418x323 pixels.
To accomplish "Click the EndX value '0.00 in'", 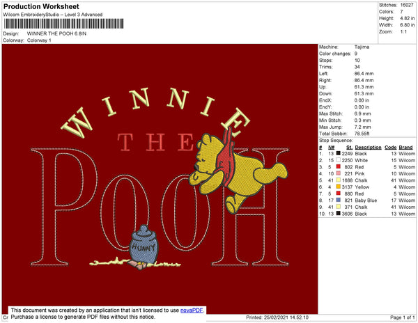I will click(362, 100).
